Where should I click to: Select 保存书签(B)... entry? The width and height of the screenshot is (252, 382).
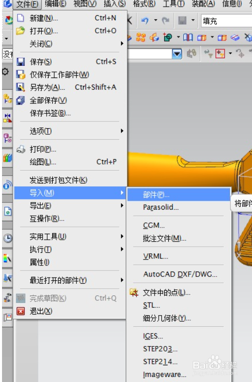pos(70,113)
